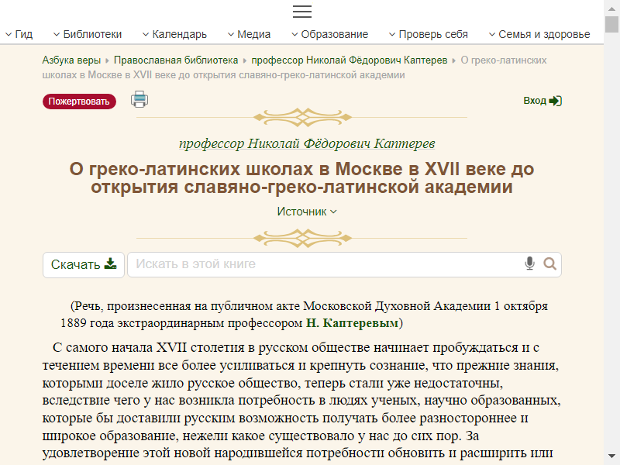Open Православная библиотека breadcrumb link
The image size is (620, 465).
point(176,60)
